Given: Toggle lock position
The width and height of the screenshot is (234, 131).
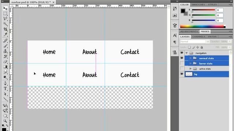Looking at the screenshot, I should tap(197, 47).
